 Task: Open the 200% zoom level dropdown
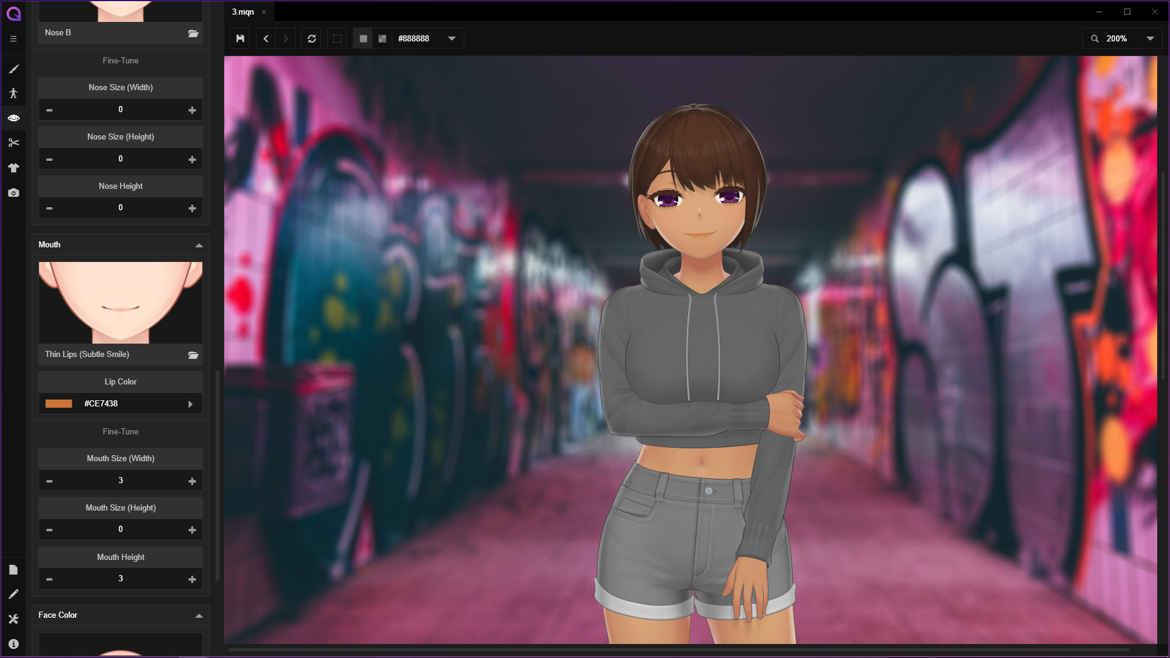1150,38
